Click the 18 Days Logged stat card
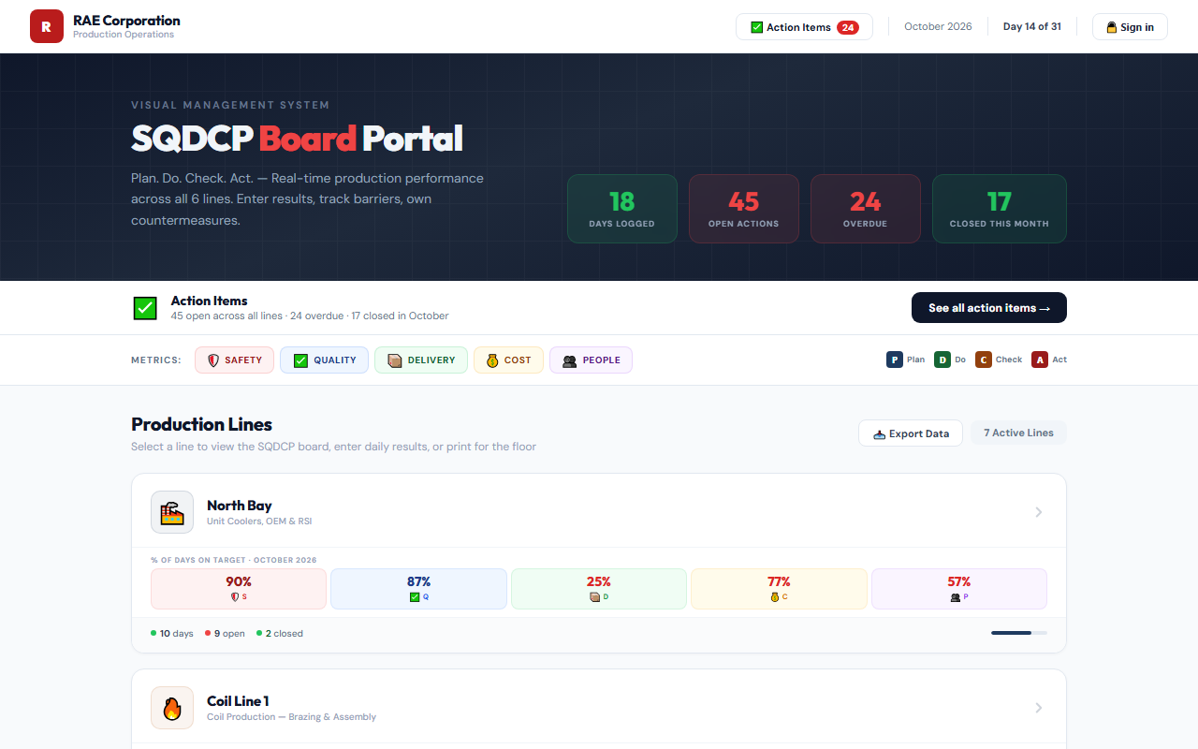This screenshot has width=1198, height=749. click(622, 209)
